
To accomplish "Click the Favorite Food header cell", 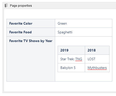I will (31, 32).
